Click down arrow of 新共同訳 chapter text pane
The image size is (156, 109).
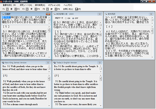coord(152,57)
